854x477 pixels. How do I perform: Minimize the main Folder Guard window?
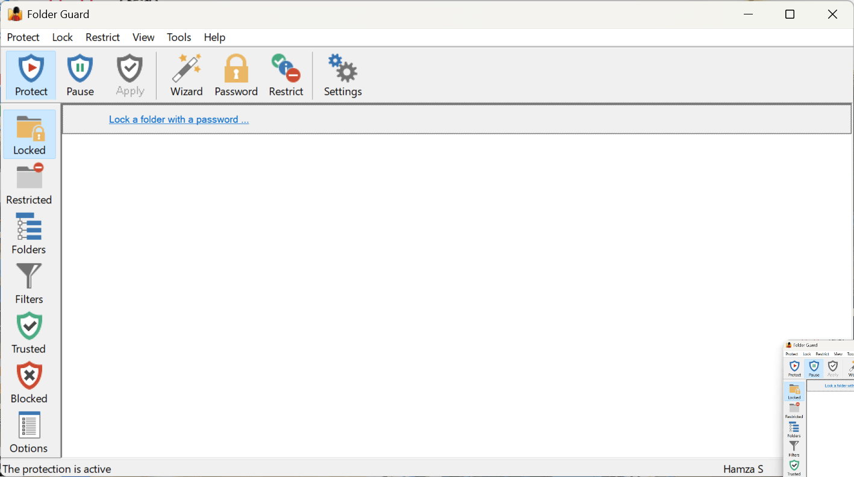[749, 14]
